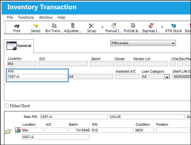191x145 pixels.
Task: Click the S/N search input field
Action: [63, 64]
